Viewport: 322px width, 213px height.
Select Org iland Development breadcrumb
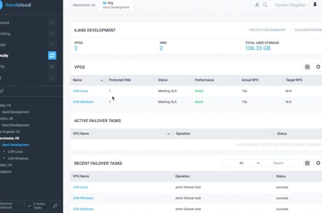click(116, 5)
